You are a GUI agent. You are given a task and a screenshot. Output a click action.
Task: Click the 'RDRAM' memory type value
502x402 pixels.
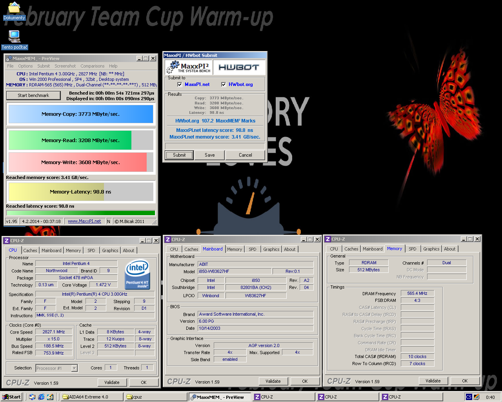click(369, 263)
